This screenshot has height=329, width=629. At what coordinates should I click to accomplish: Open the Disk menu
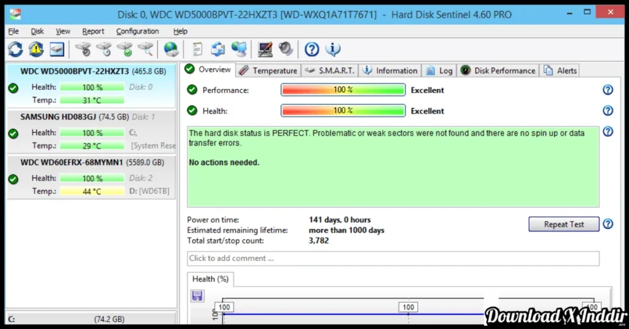click(37, 31)
